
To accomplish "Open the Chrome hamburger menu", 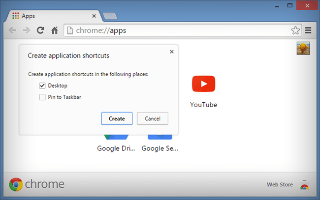I will point(308,30).
